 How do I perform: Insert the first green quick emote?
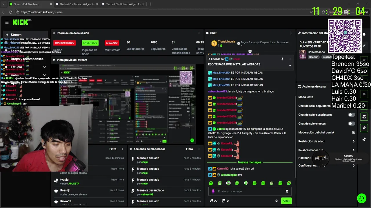coord(211,183)
